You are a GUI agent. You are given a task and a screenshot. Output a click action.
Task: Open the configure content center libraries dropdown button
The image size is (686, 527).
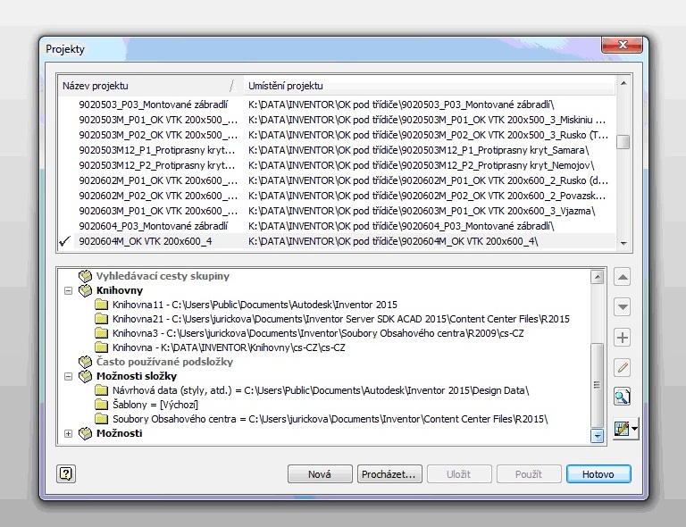click(x=625, y=428)
